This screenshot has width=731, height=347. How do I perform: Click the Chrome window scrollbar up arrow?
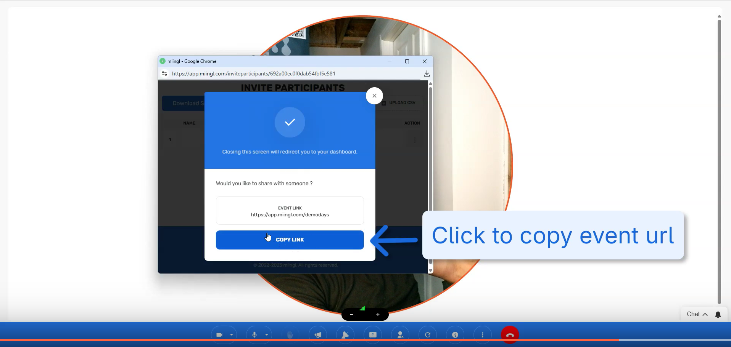(x=430, y=83)
